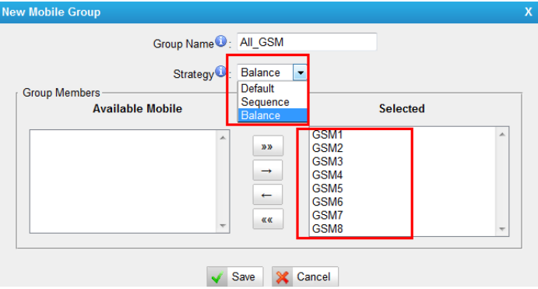
Task: Remove all members with double left arrow
Action: point(268,220)
